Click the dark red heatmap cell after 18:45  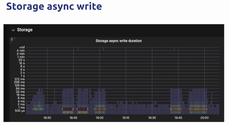(82, 109)
